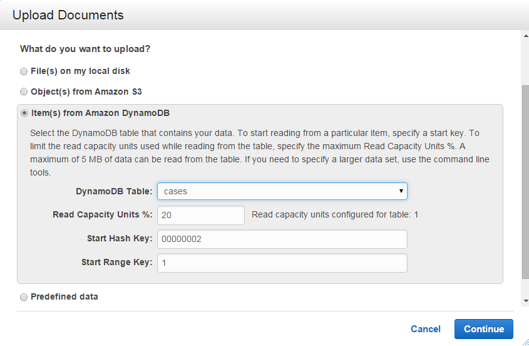Click the "Start Hash Key:" label
This screenshot has height=346, width=529.
120,239
